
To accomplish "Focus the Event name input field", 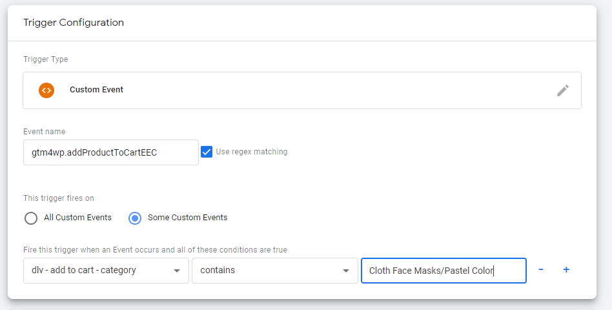I will pos(111,152).
